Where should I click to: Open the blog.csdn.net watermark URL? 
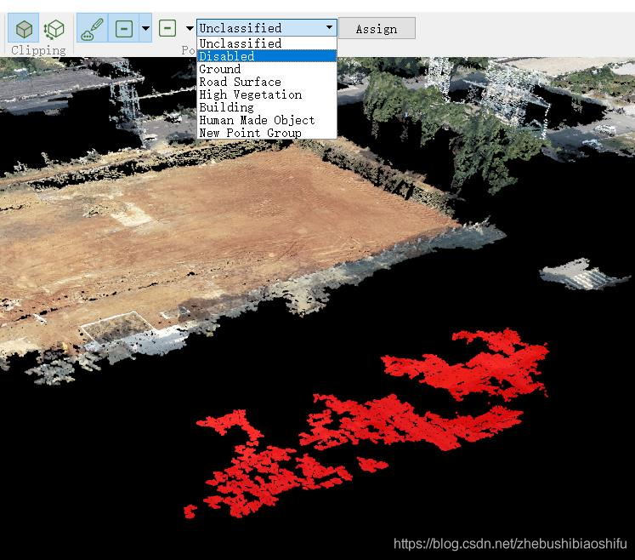510,543
